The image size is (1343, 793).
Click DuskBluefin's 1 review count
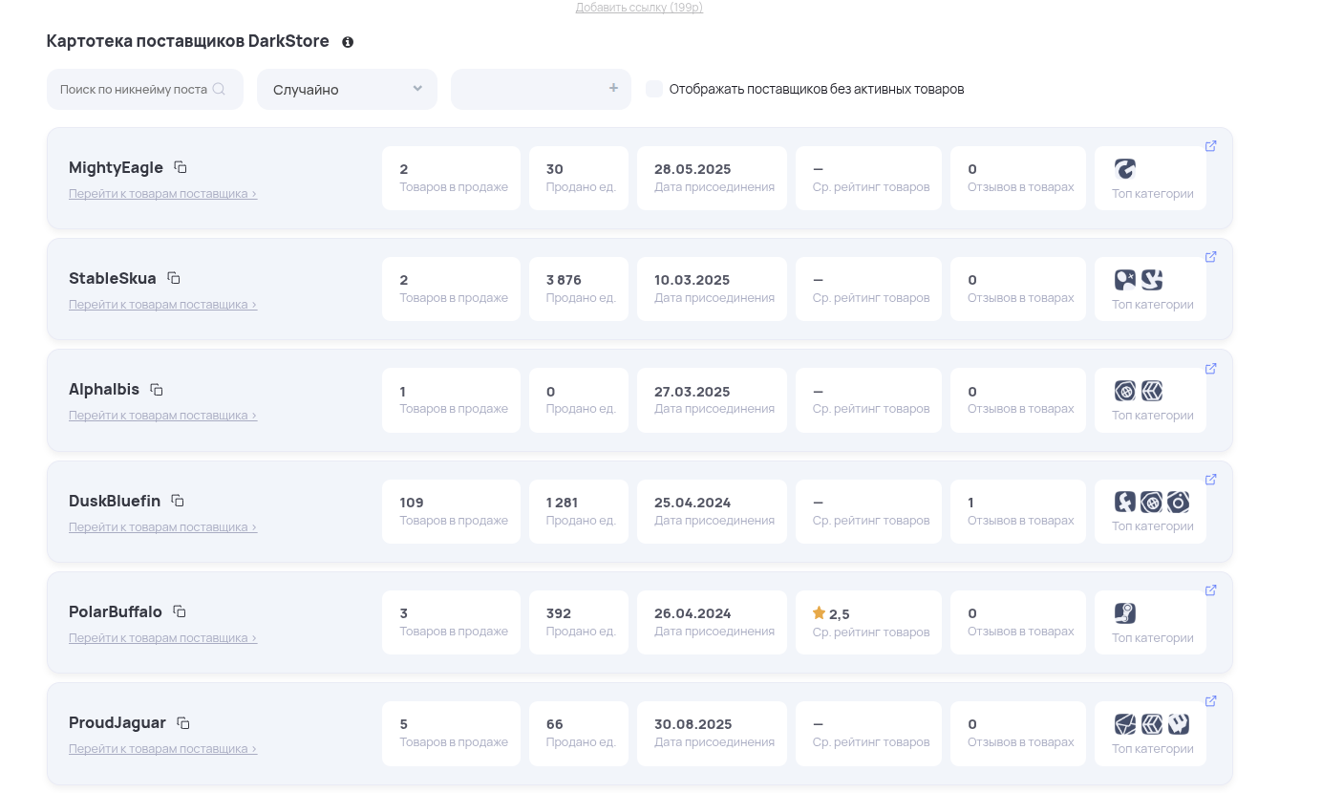[x=971, y=503]
